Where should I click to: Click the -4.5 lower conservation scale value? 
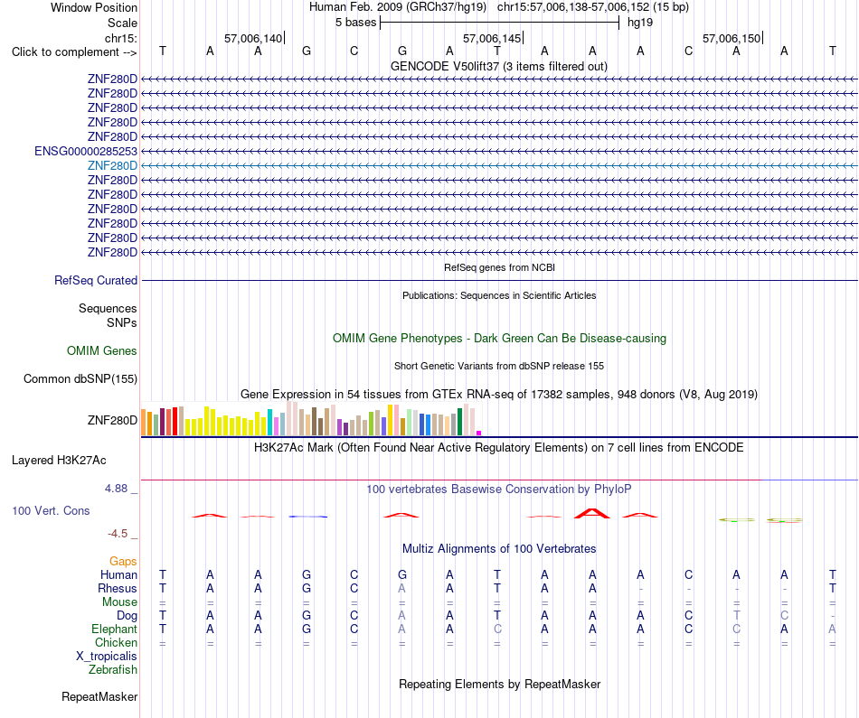[118, 534]
